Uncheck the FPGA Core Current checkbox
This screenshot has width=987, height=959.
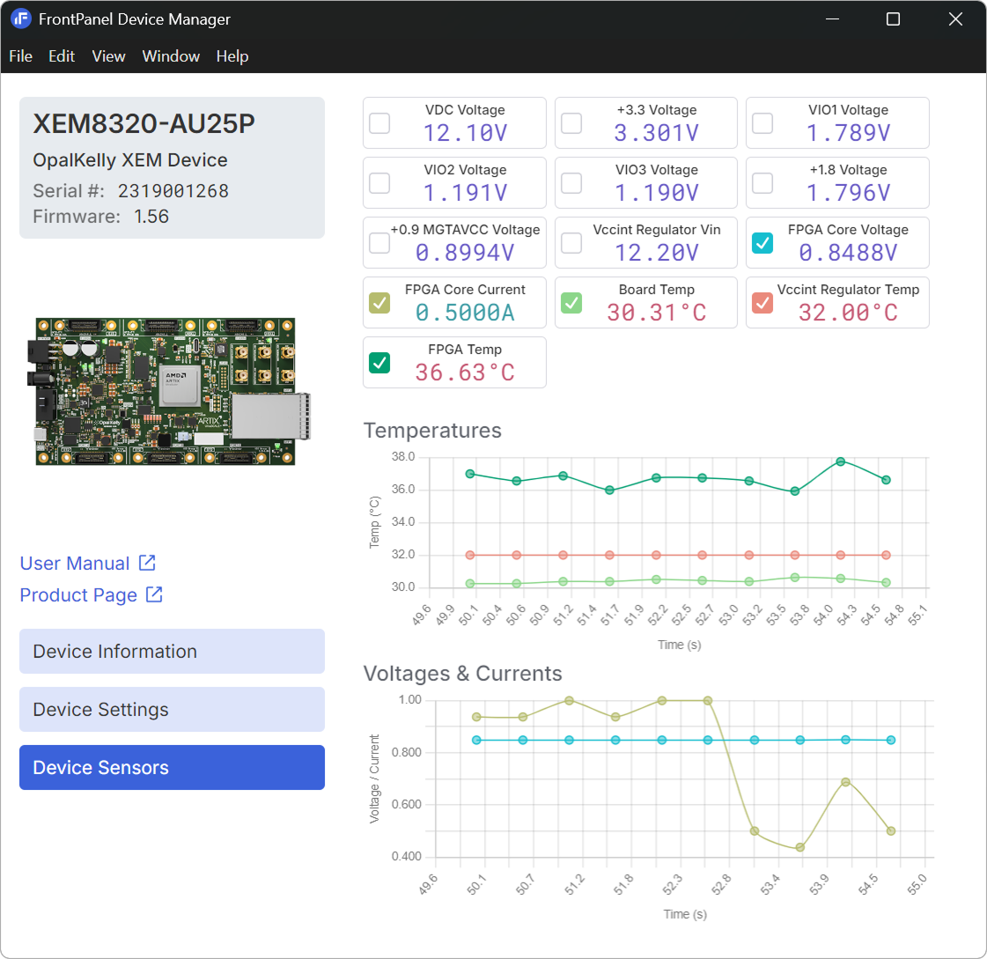[379, 303]
